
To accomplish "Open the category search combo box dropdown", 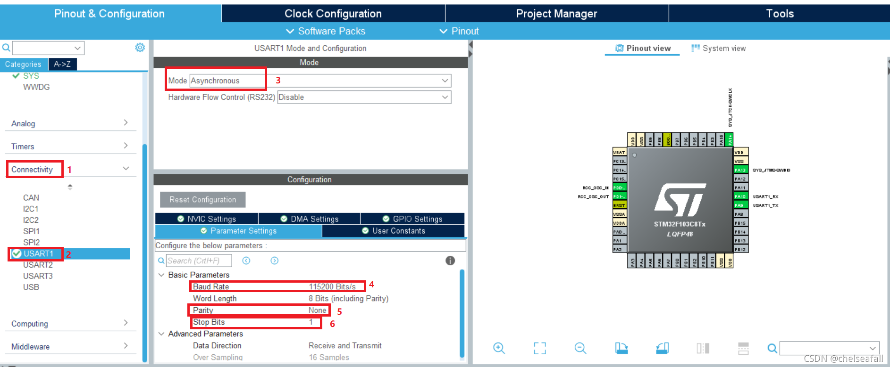I will click(77, 48).
